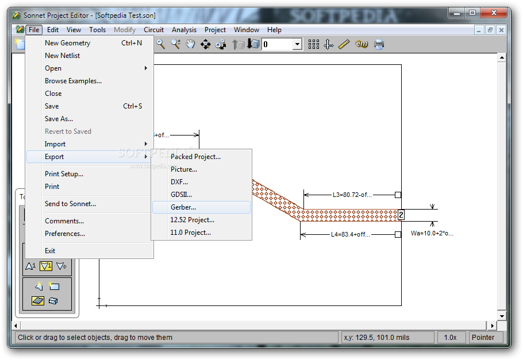Open the Analysis menu
523x360 pixels.
tap(184, 30)
